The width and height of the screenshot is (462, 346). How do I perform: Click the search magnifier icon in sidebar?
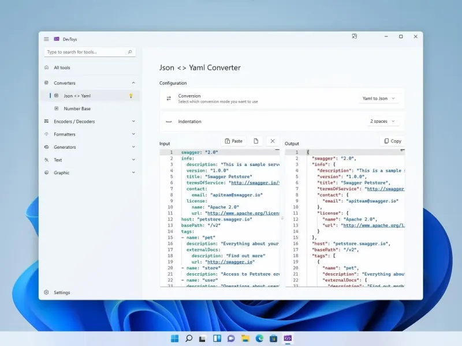(x=130, y=52)
